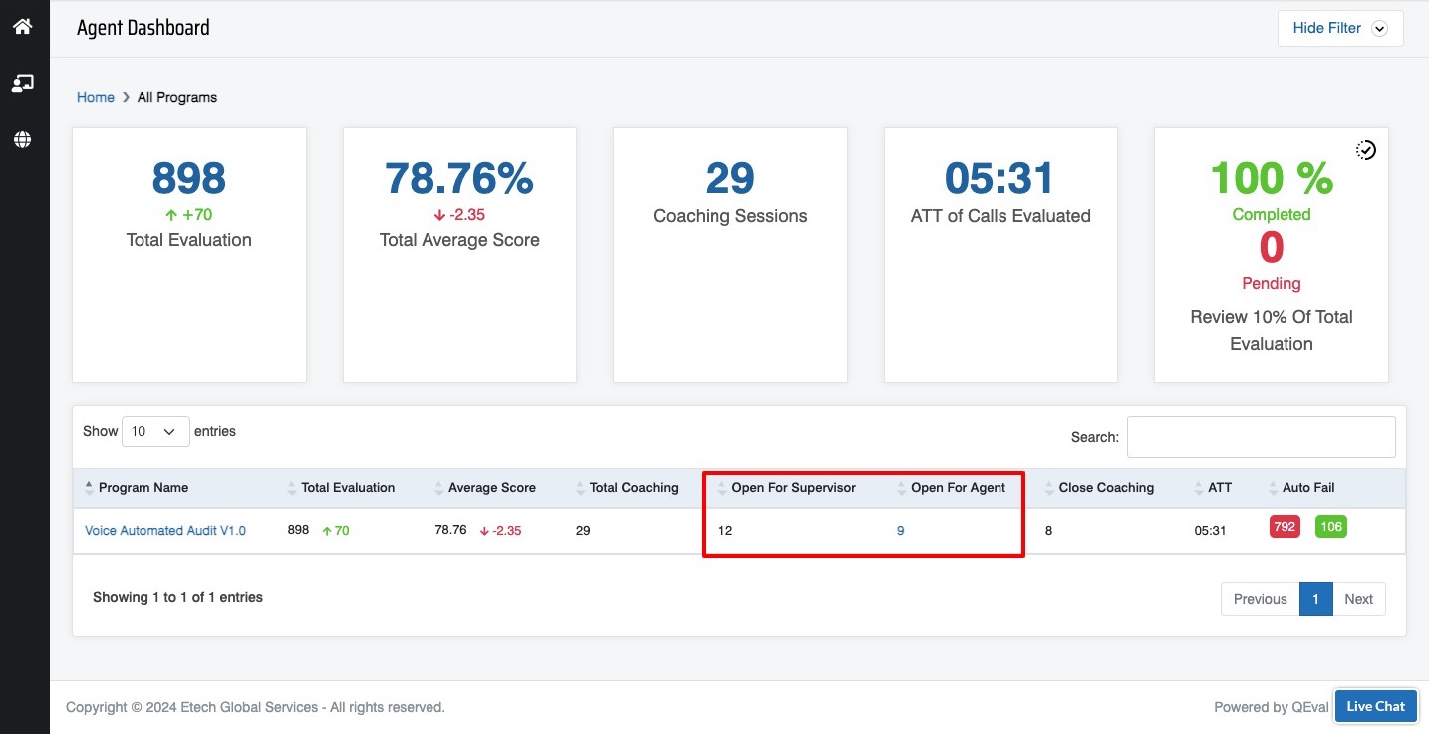
Task: Click into the Search input field
Action: pos(1261,437)
